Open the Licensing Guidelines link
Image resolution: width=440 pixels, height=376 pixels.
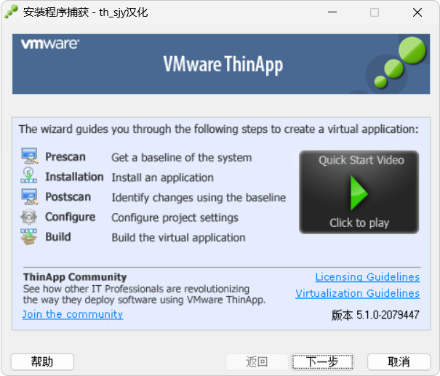(x=367, y=277)
